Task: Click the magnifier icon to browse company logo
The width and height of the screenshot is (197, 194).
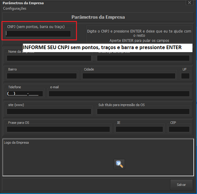Action: click(x=119, y=164)
